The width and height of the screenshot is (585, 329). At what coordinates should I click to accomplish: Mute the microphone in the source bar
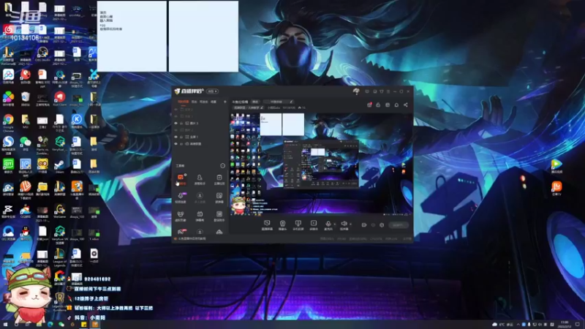328,224
